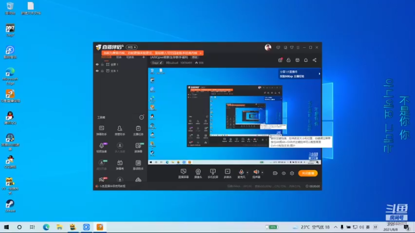
Task: Open the Windows Start menu
Action: [6, 227]
